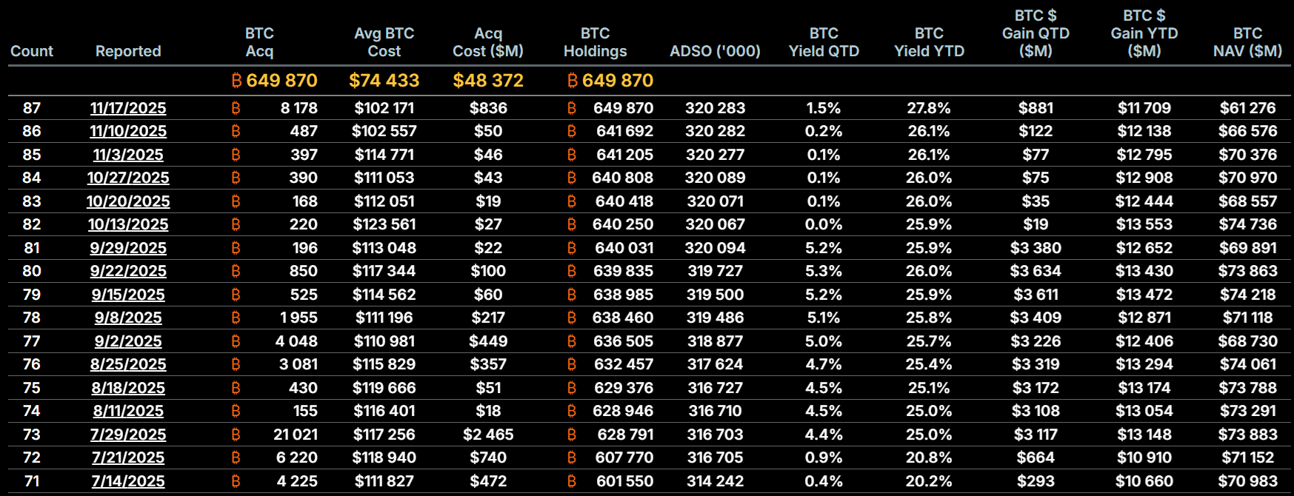Click the Bitcoin icon beside orange BTC Acq total

pyautogui.click(x=237, y=81)
